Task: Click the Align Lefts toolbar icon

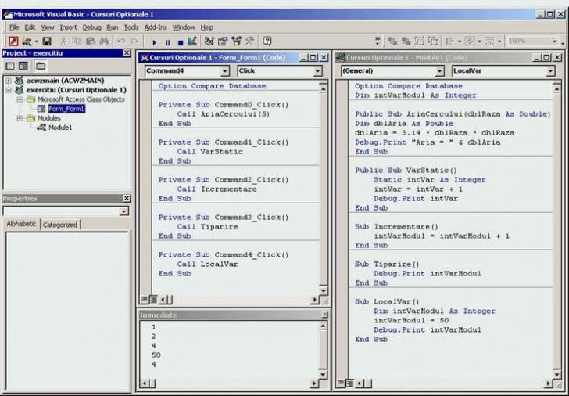Action: click(x=450, y=41)
